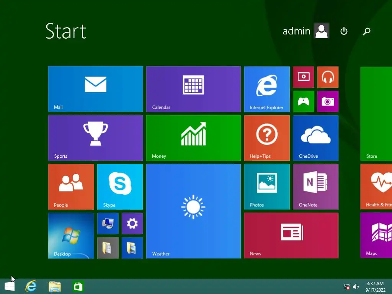The width and height of the screenshot is (392, 294).
Task: Click the volume speaker tray icon
Action: point(356,287)
